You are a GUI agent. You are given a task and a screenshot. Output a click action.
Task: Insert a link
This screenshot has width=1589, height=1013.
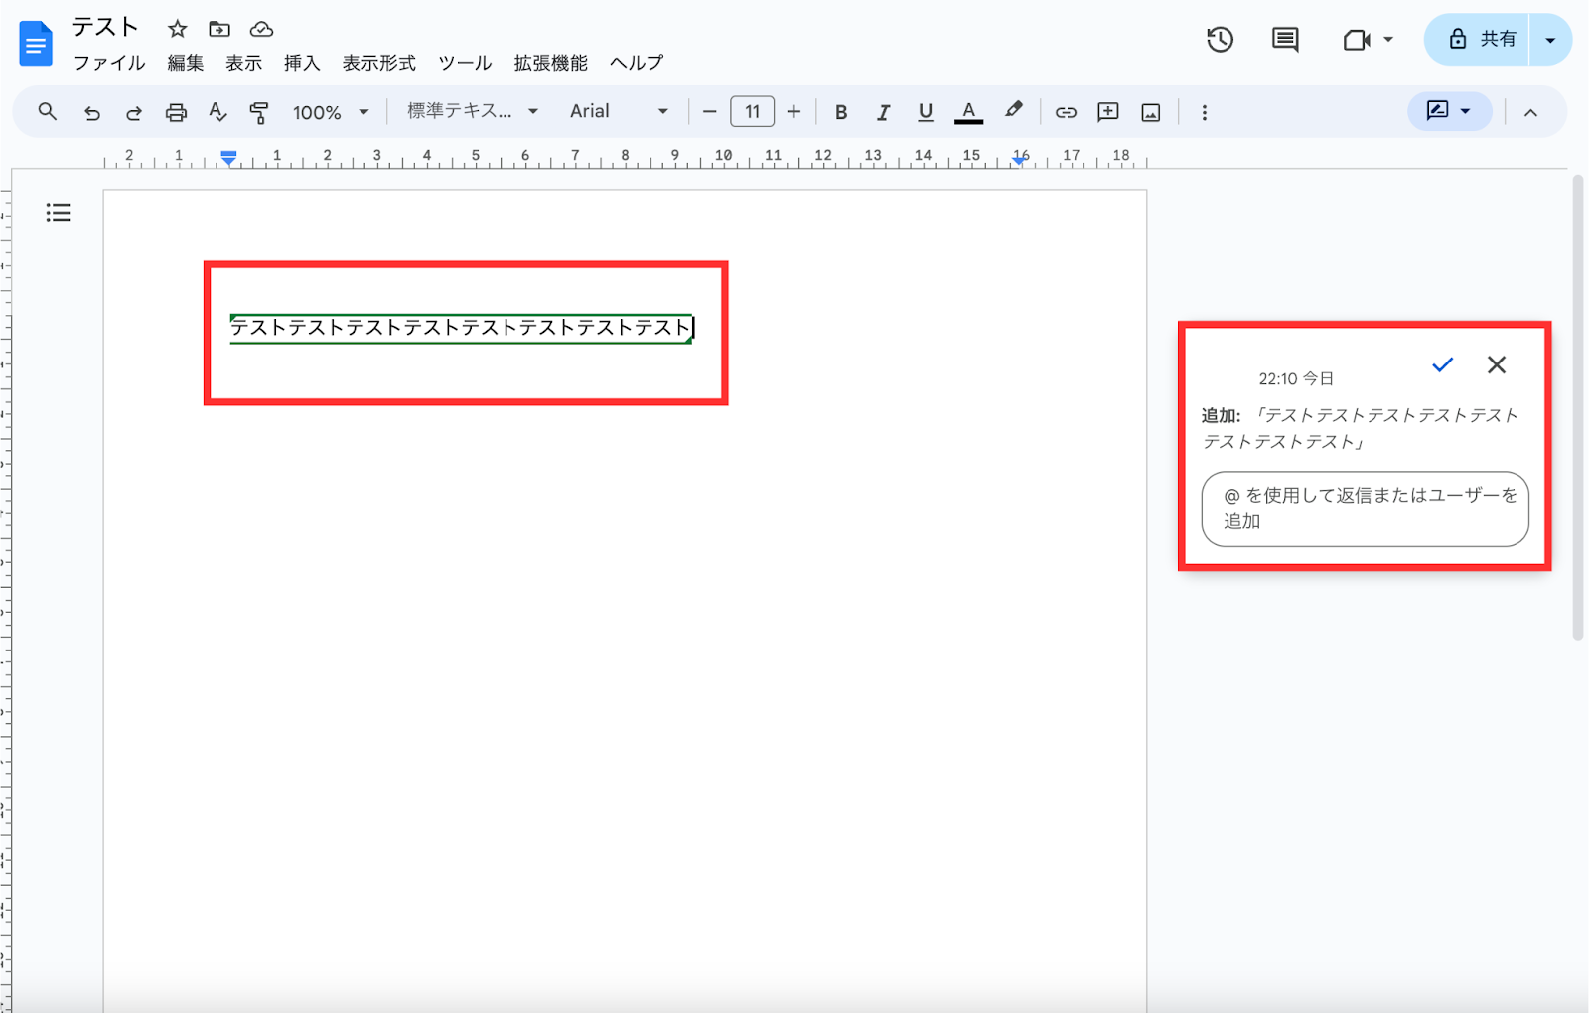(x=1066, y=112)
